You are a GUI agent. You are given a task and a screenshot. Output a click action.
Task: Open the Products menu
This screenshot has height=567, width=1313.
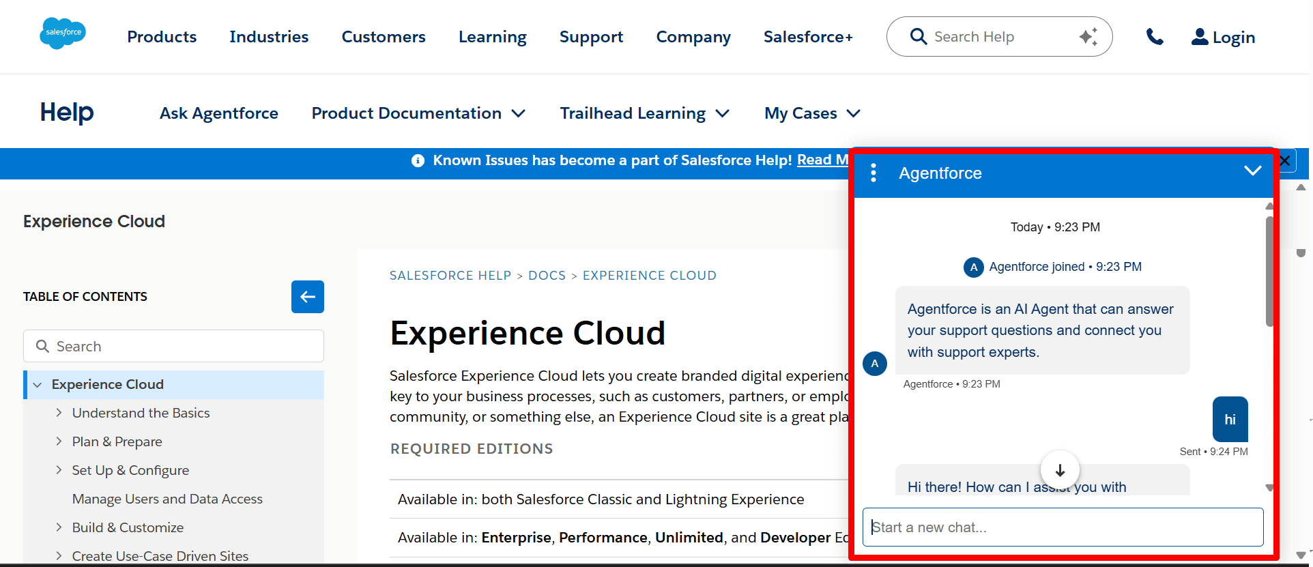point(162,37)
